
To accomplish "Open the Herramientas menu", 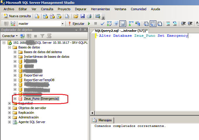I will pyautogui.click(x=100, y=9).
